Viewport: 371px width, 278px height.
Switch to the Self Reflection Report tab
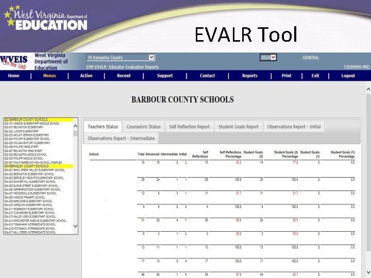click(189, 127)
